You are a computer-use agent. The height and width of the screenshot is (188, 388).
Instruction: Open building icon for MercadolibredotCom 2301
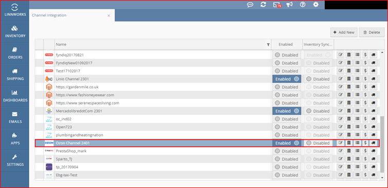tap(349, 111)
